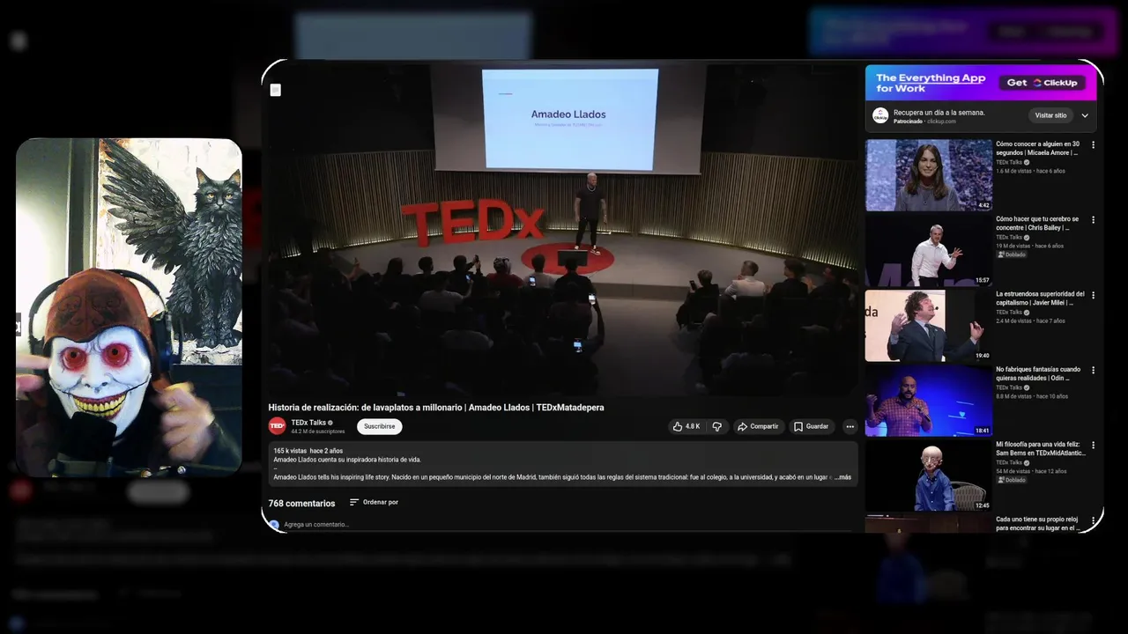Screen dimensions: 1128x634
Task: Click the Doblado badge under Chris Bailey video
Action: click(x=1012, y=254)
